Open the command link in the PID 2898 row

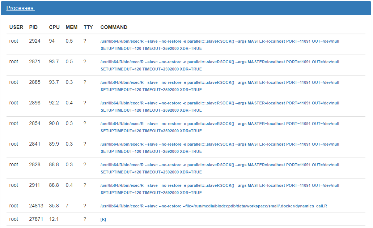point(220,103)
